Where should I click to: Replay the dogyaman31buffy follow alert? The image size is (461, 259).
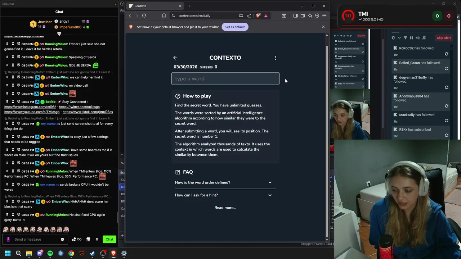[447, 87]
